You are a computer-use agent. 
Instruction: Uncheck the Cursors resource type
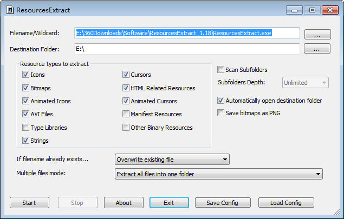(126, 75)
